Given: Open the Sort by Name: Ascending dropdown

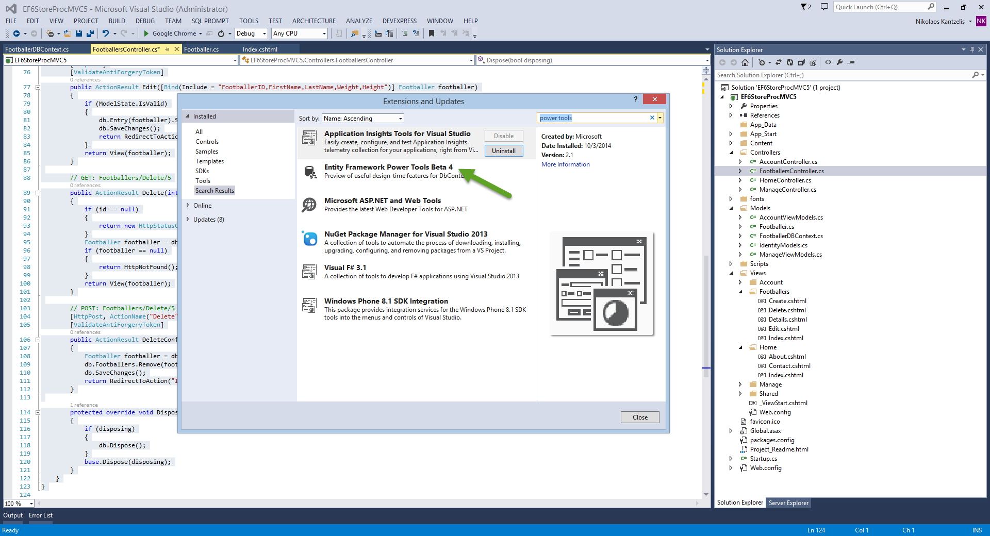Looking at the screenshot, I should pos(363,119).
